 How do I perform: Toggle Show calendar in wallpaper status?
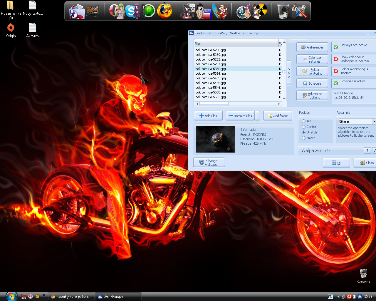[x=354, y=59]
